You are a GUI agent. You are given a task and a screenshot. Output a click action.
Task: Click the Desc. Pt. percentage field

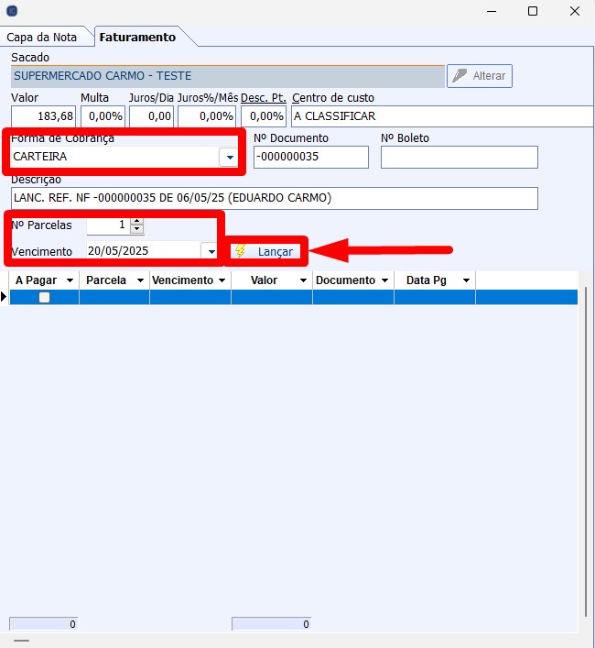pyautogui.click(x=264, y=116)
